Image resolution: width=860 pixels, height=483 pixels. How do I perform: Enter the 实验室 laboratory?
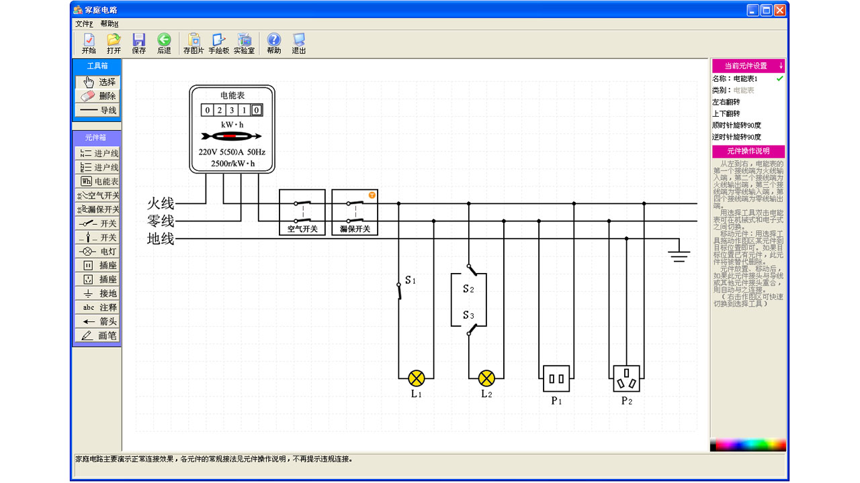(244, 44)
